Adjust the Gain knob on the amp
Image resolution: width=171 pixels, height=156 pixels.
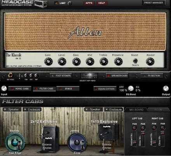(49, 61)
